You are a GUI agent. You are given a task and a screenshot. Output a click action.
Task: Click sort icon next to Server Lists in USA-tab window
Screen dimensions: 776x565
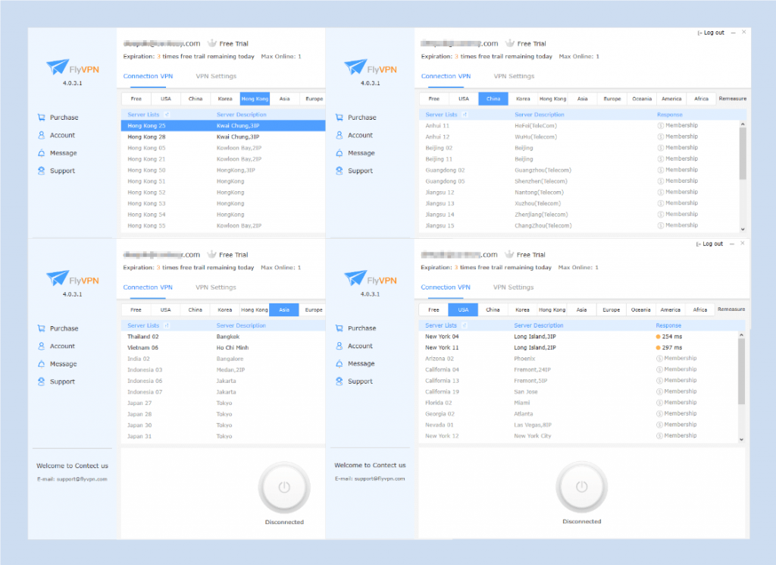465,325
